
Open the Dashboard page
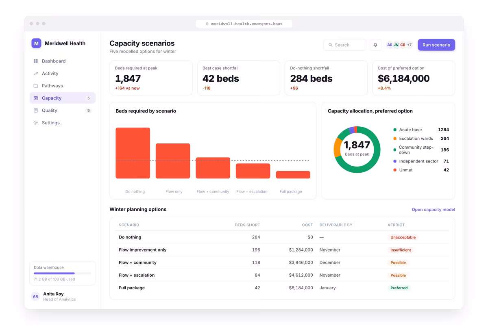63,61
